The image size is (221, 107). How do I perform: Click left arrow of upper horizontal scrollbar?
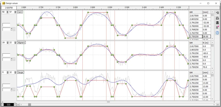pos(2,102)
